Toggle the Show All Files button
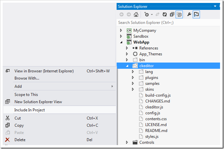 point(179,14)
